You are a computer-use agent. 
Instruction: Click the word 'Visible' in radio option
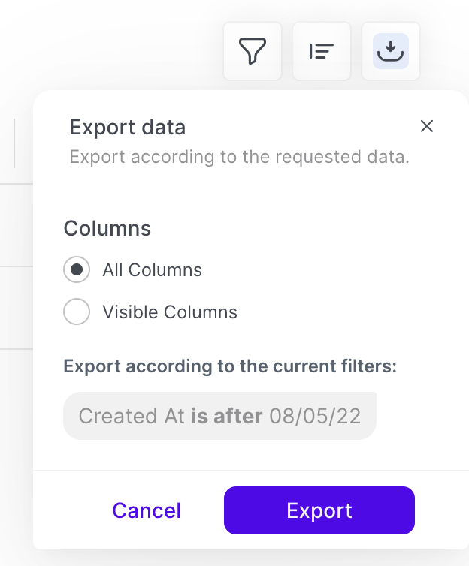129,312
